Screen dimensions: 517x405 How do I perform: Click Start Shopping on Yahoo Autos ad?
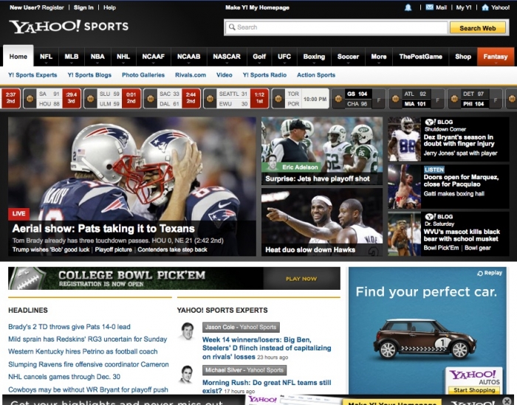[x=474, y=390]
